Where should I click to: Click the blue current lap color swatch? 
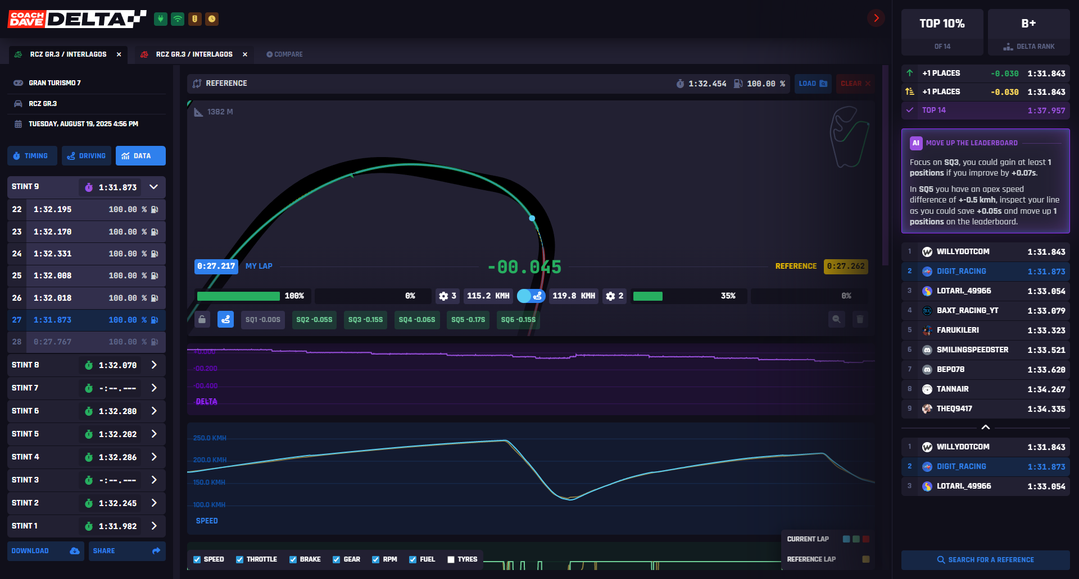(x=846, y=539)
